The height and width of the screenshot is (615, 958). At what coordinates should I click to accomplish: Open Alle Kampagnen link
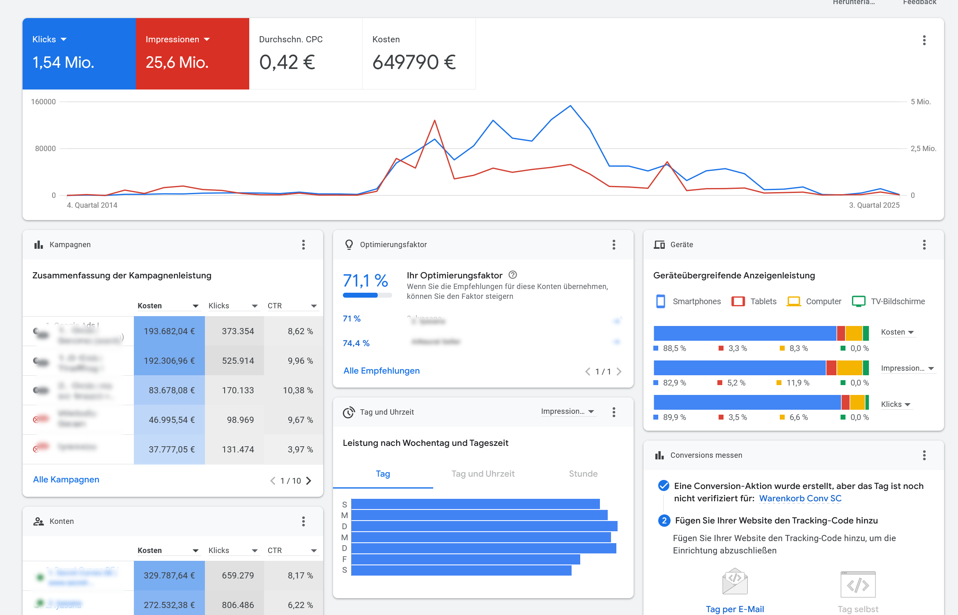(x=66, y=480)
